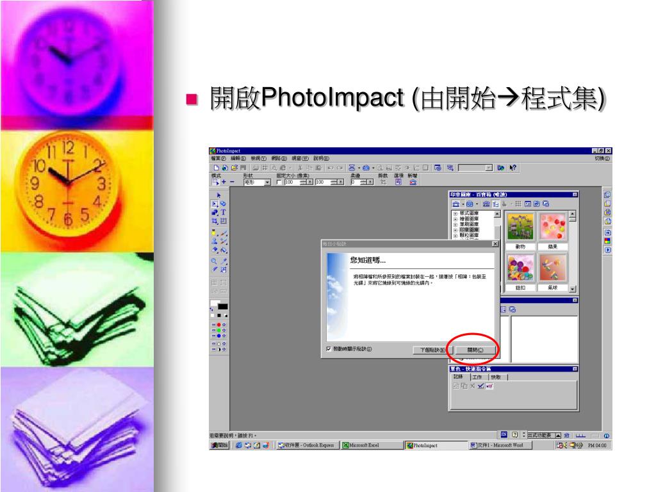Click the soft edge value field showing 0
The height and width of the screenshot is (492, 656).
coord(356,183)
